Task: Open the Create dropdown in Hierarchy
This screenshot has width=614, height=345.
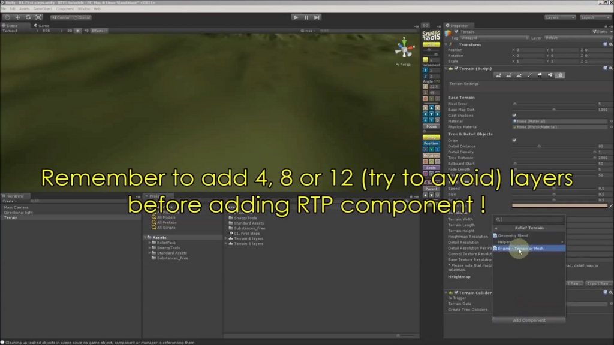Action: (x=10, y=201)
